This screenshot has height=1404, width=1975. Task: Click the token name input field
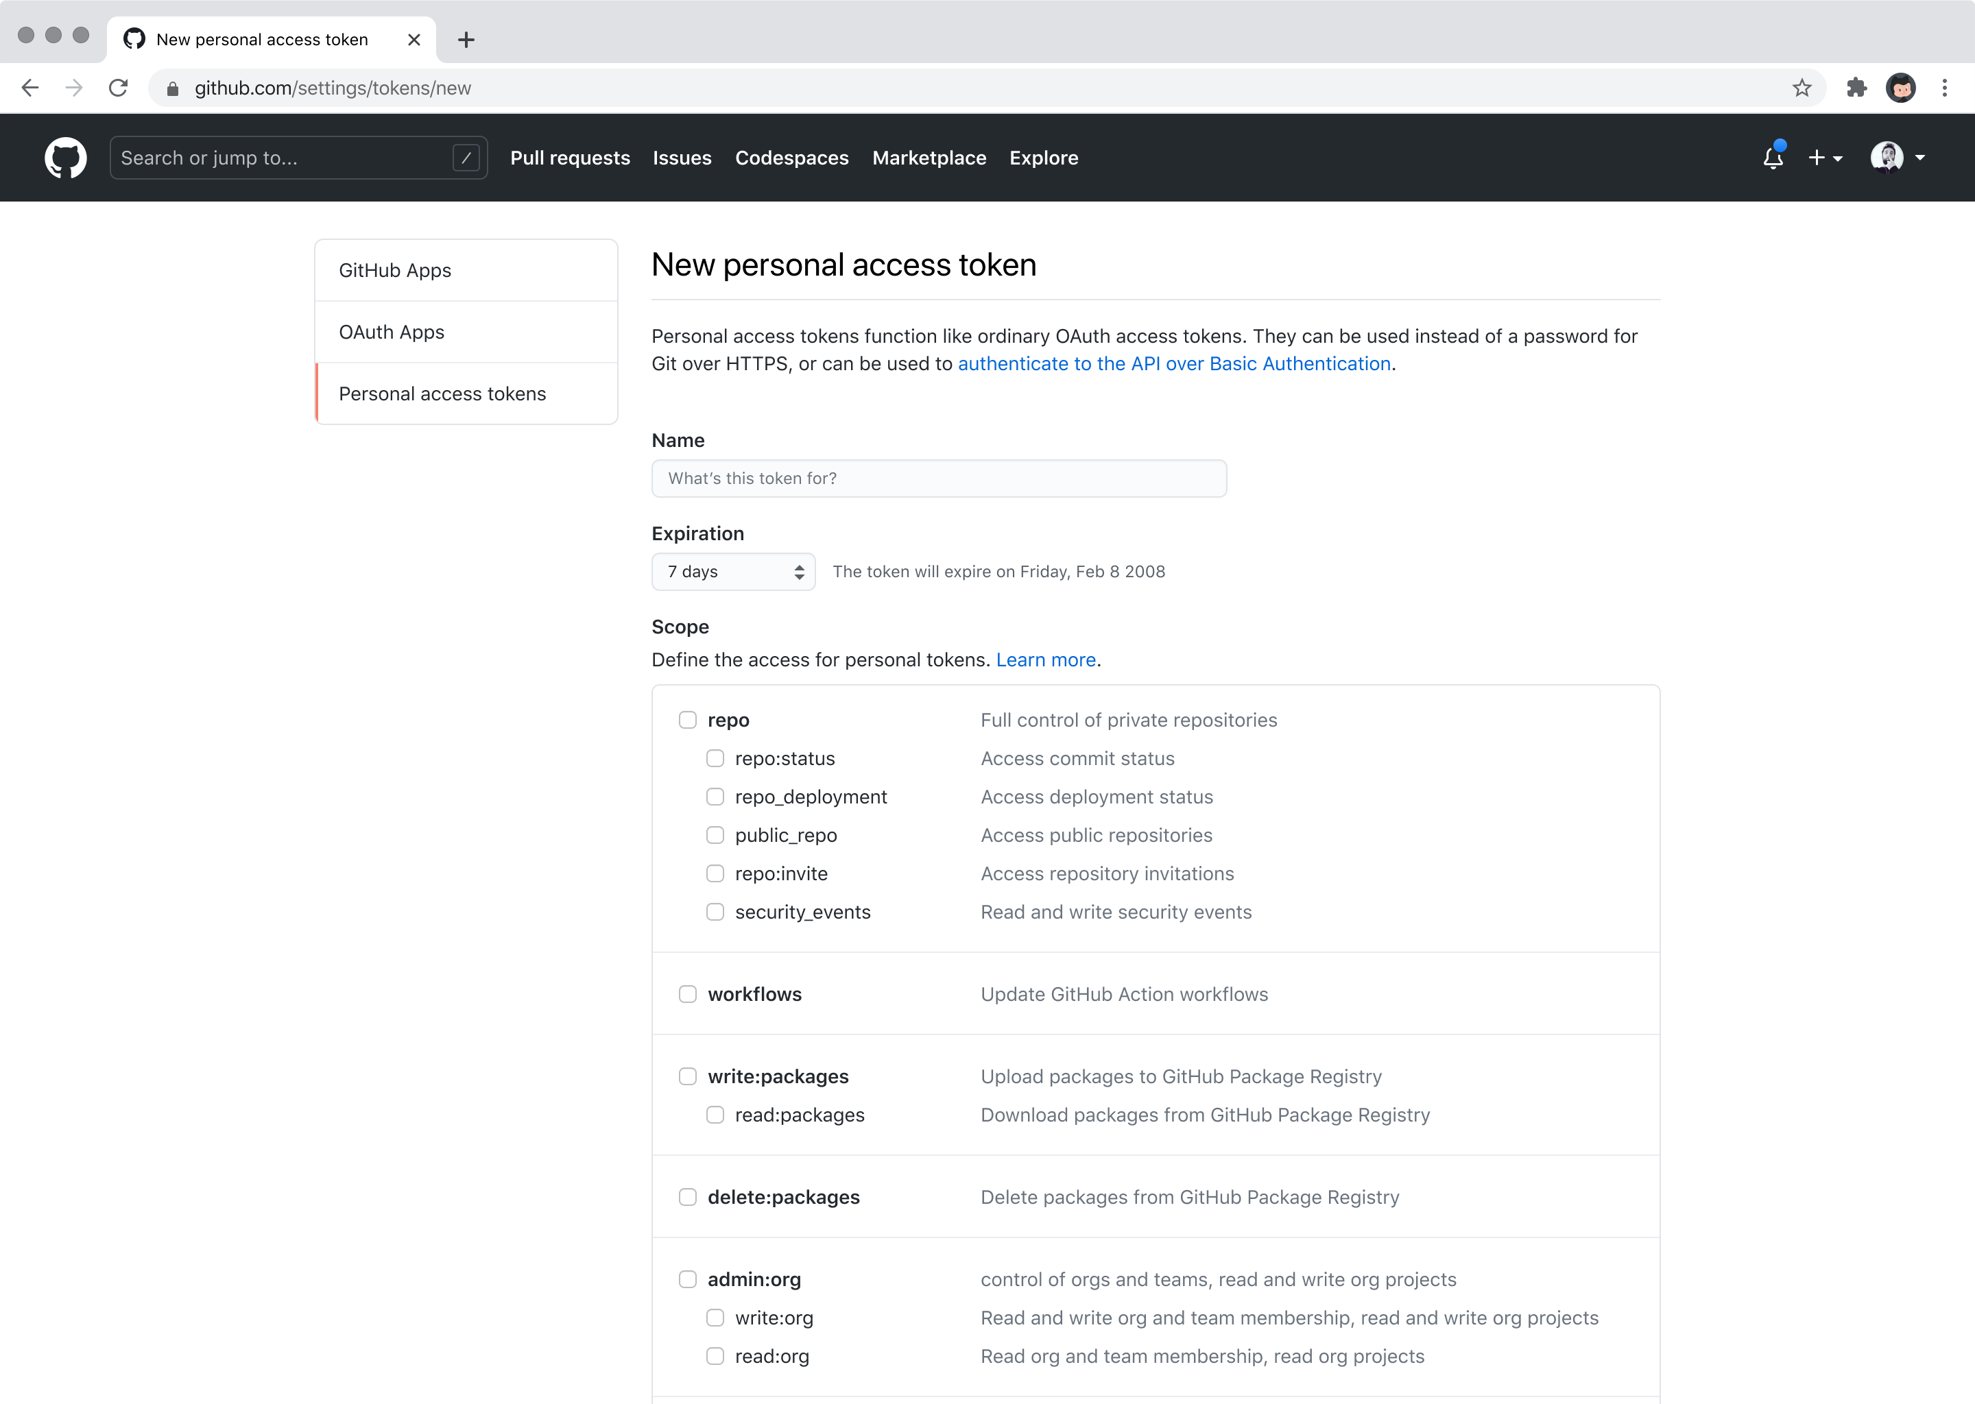click(x=939, y=478)
